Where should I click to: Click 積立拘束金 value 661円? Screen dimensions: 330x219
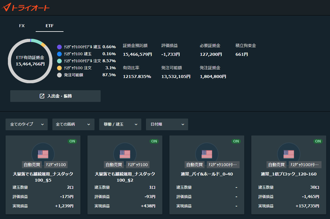[x=242, y=54]
